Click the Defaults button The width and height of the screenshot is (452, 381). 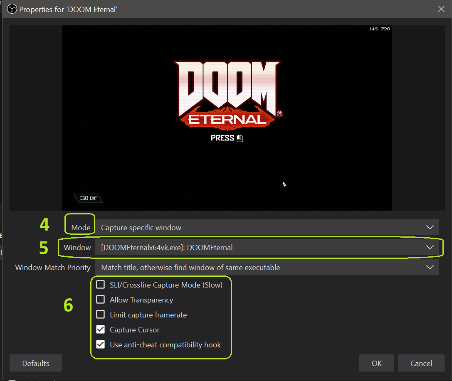point(35,363)
